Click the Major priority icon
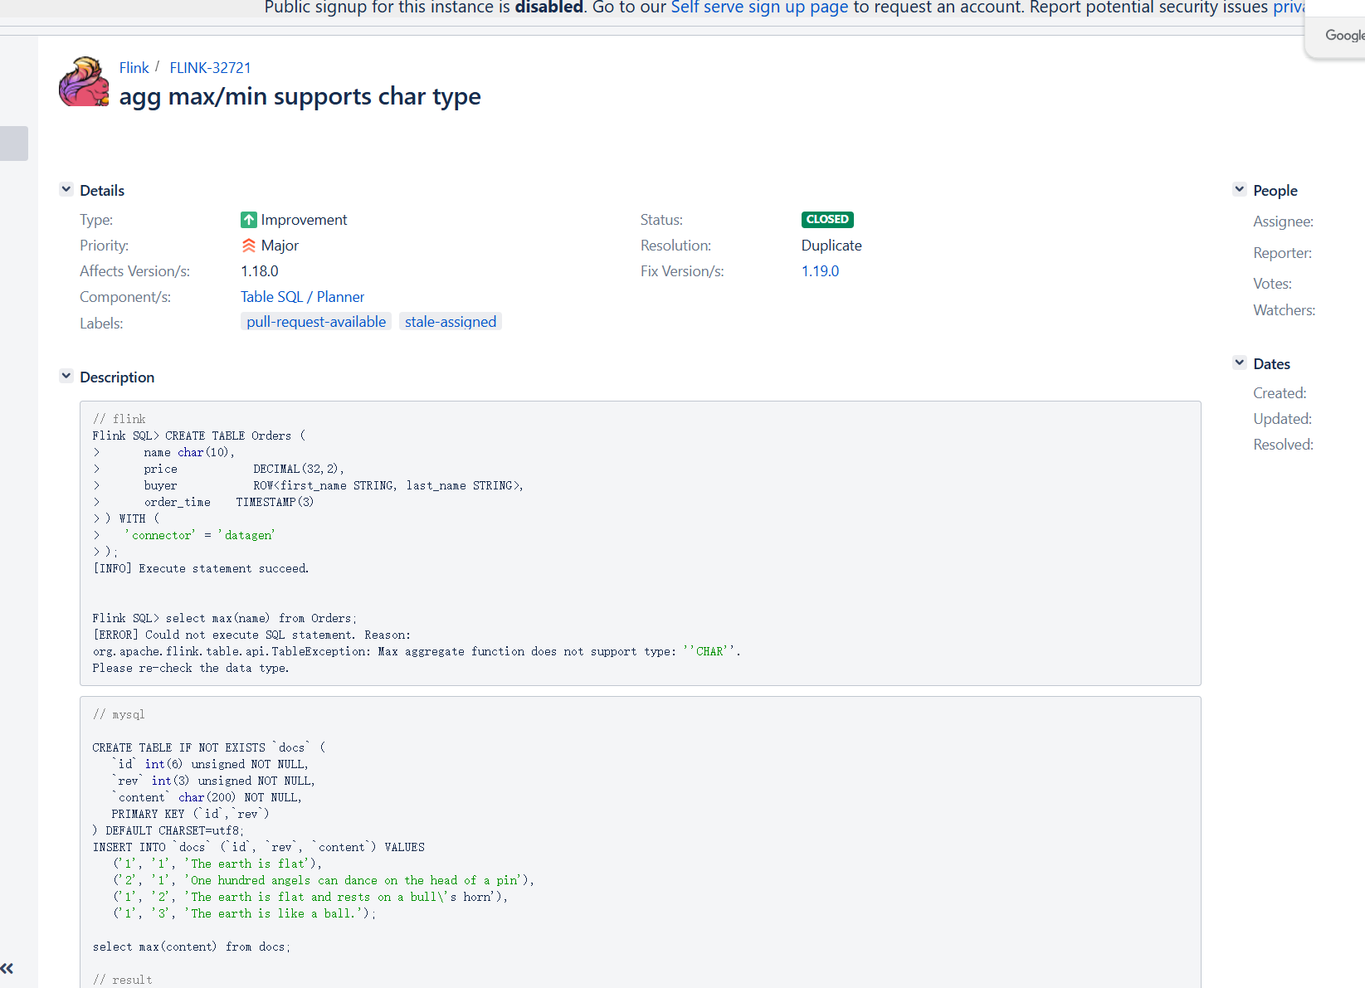The image size is (1365, 988). [x=249, y=246]
